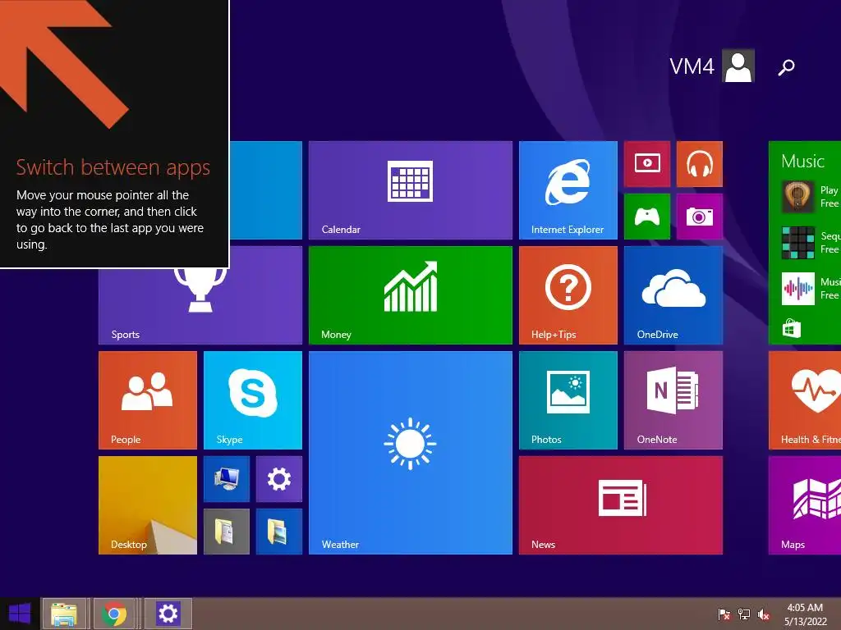Viewport: 841px width, 630px height.
Task: Select the waveform app in Music tile
Action: pyautogui.click(x=797, y=289)
